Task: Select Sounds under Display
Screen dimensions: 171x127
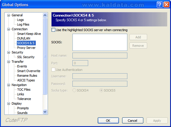Action: tap(22, 113)
